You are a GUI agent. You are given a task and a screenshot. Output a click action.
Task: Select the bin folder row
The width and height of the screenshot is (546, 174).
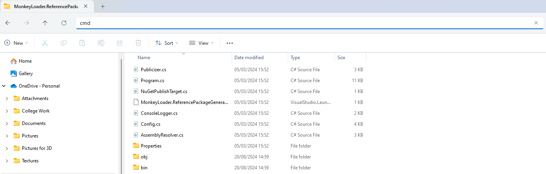click(x=249, y=168)
